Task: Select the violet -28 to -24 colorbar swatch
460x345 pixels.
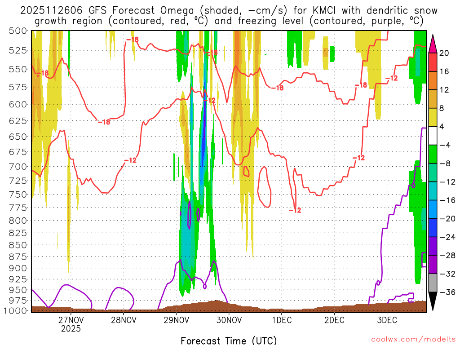Action: (x=433, y=246)
